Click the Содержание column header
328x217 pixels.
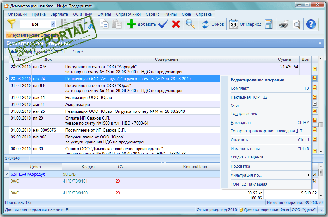click(x=167, y=59)
